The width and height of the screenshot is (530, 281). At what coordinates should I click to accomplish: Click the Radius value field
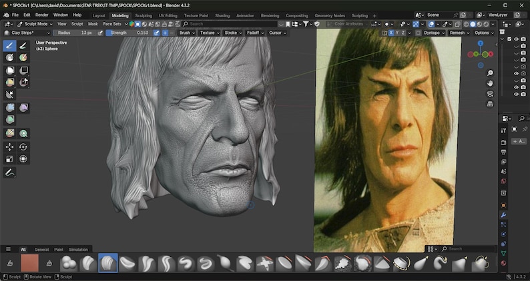(x=75, y=33)
